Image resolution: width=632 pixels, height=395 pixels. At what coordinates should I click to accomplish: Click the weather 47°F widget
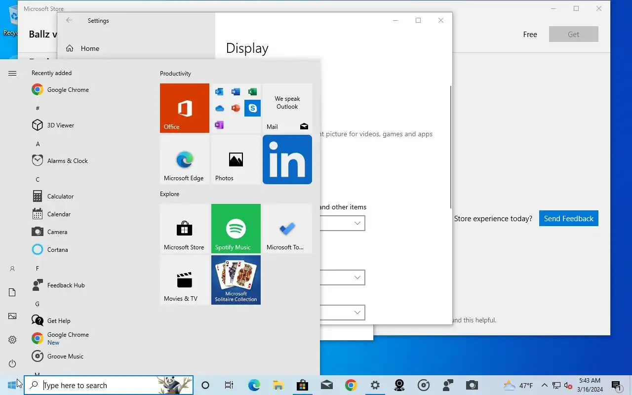[x=518, y=385]
